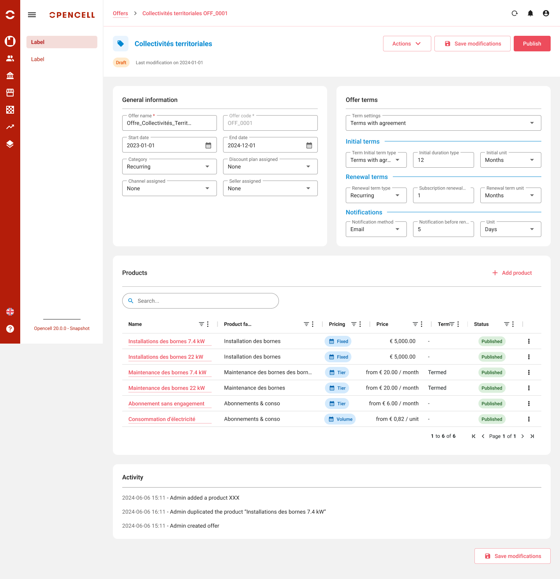Open the Renewal term type dropdown
The width and height of the screenshot is (560, 579).
[376, 195]
